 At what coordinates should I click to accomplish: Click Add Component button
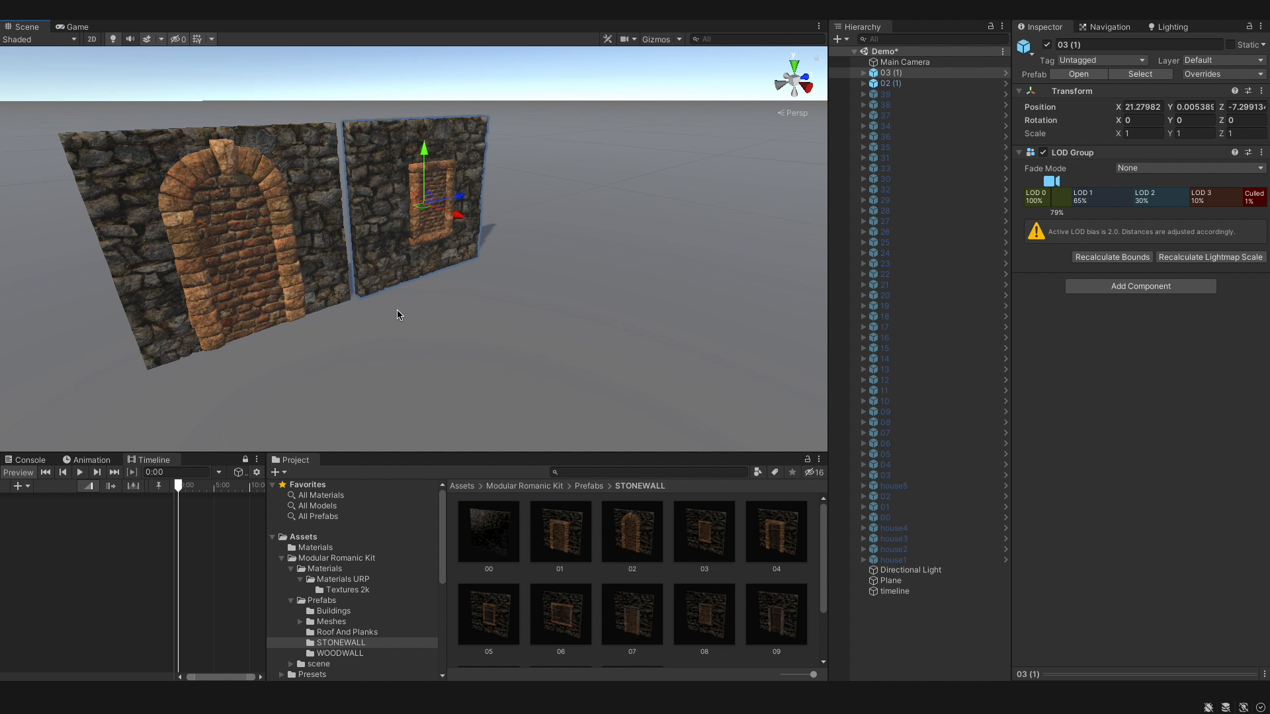(x=1141, y=286)
